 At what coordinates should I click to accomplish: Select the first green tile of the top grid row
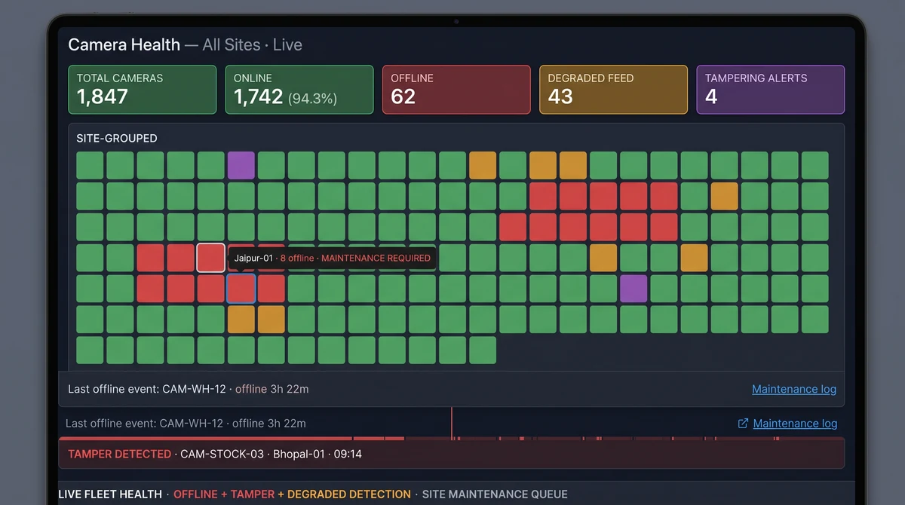click(90, 165)
